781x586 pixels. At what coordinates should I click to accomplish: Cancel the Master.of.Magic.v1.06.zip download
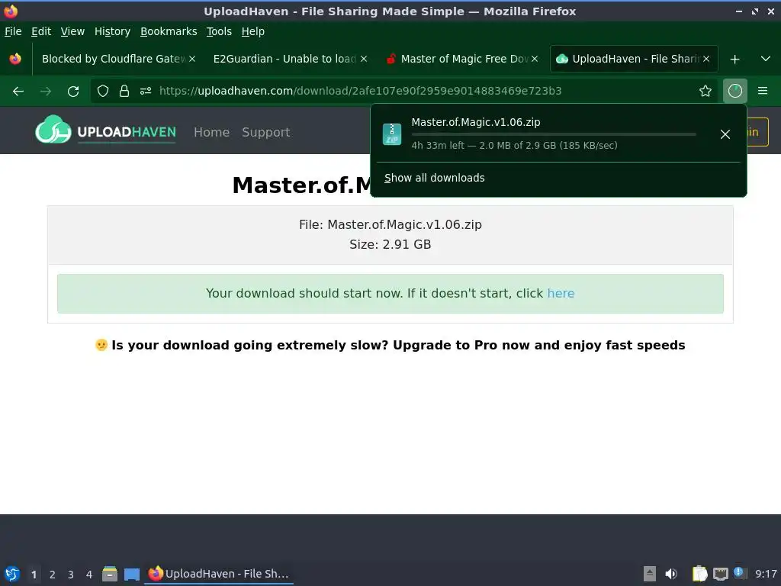coord(725,134)
